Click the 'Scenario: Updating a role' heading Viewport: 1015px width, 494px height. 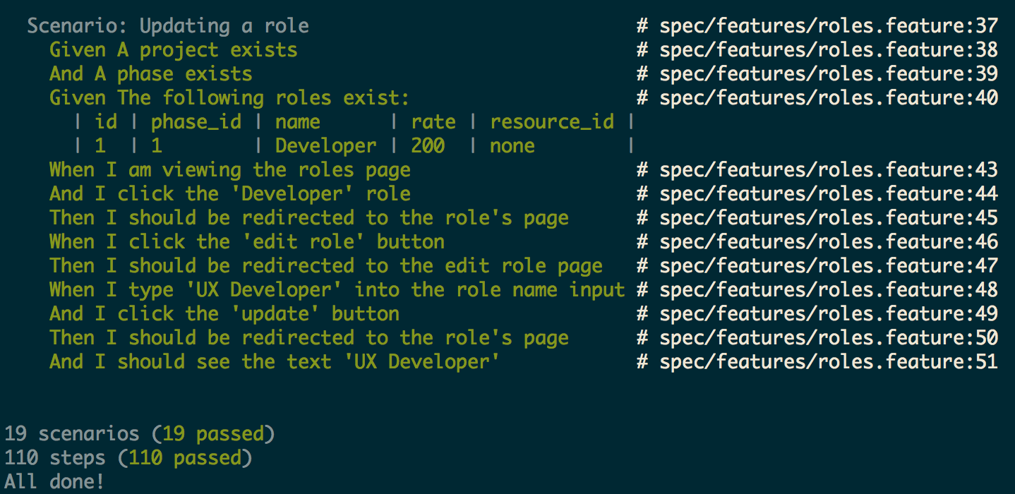click(168, 27)
